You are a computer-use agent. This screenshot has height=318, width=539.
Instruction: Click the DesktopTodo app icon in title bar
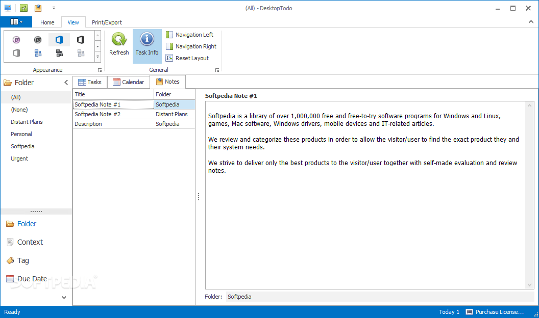point(8,8)
